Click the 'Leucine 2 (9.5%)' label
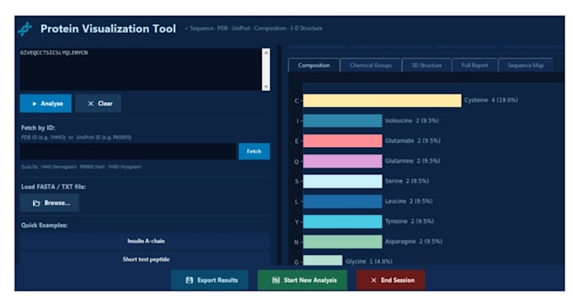The image size is (573, 305). pyautogui.click(x=409, y=201)
